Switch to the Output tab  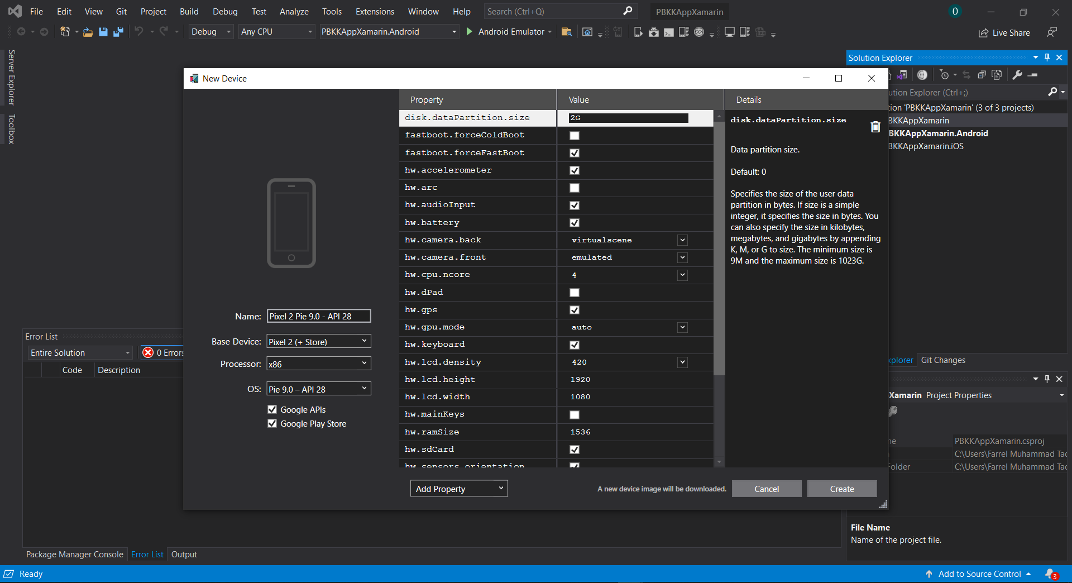(184, 555)
